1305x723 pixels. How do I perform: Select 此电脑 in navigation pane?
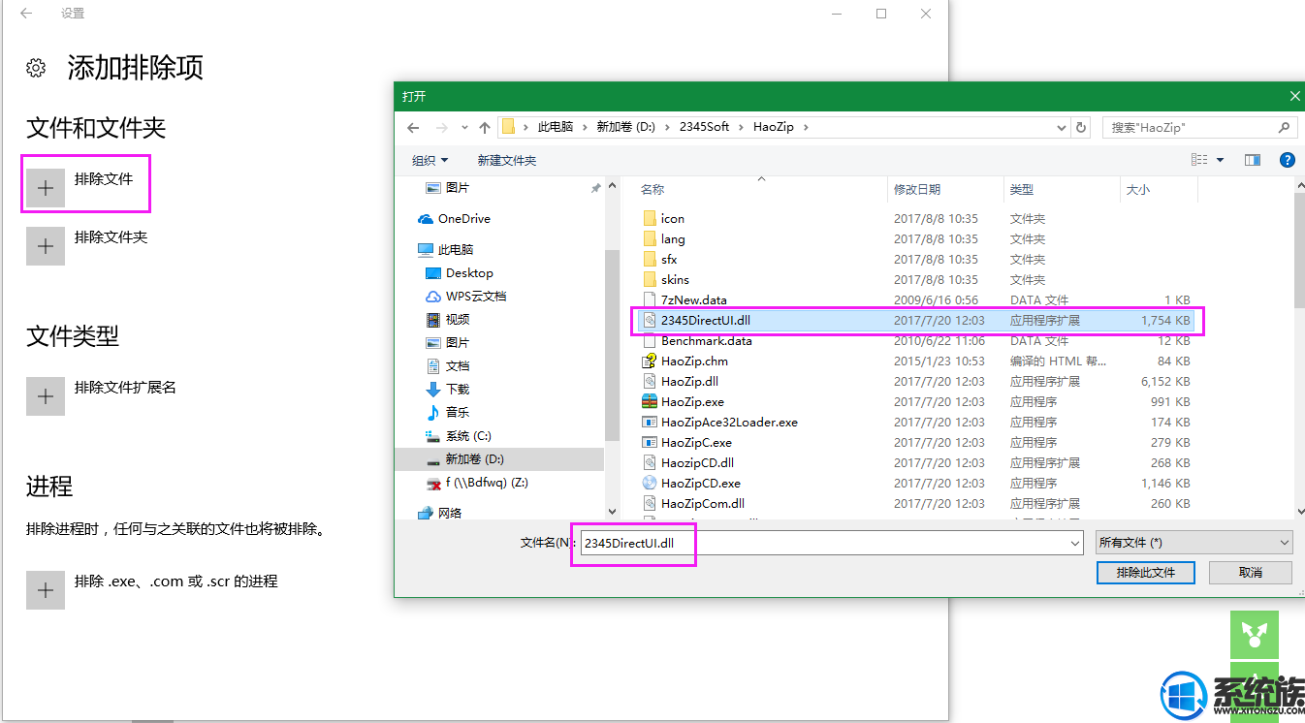(446, 249)
